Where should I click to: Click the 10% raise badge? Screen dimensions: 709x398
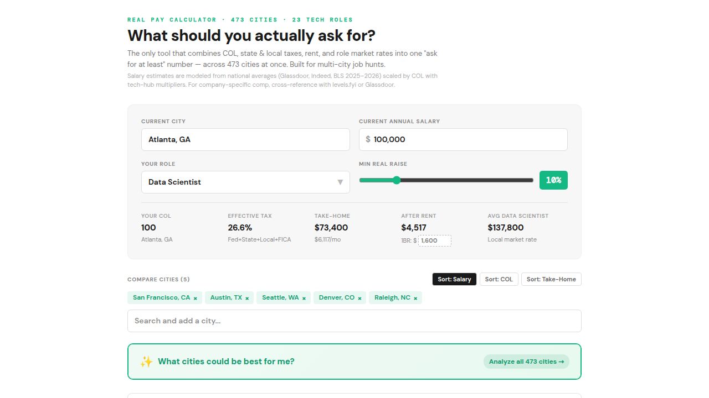553,180
